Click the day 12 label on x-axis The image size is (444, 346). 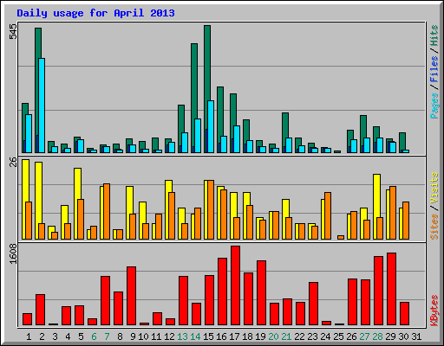(169, 336)
